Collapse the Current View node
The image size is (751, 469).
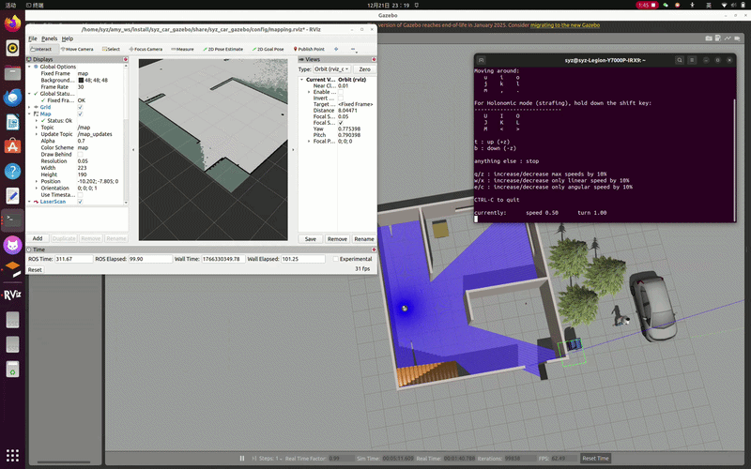click(301, 80)
